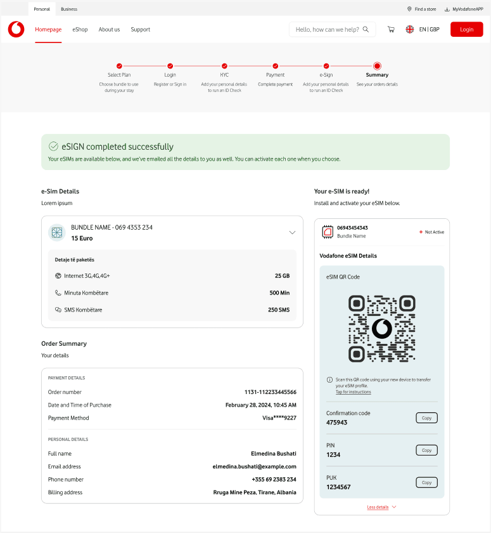Viewport: 491px width, 533px height.
Task: Open the eShop menu item
Action: tap(80, 30)
